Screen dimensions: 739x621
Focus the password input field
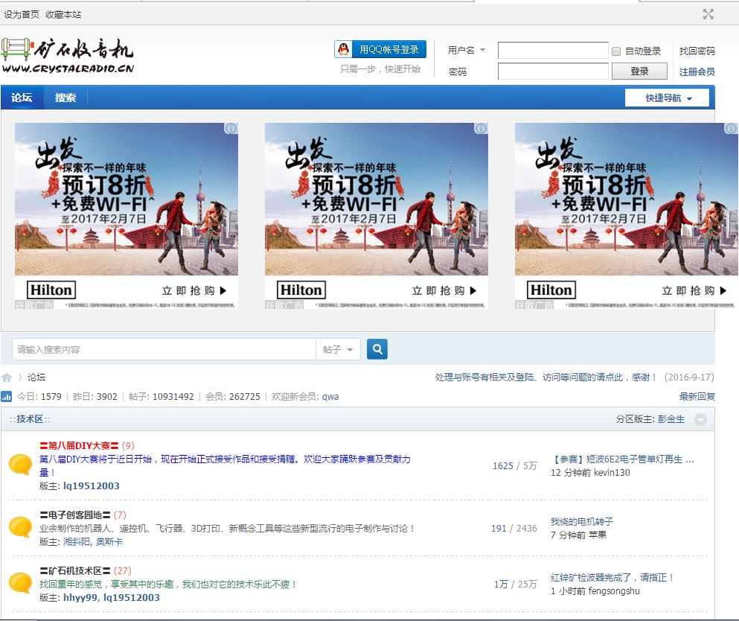[x=553, y=71]
